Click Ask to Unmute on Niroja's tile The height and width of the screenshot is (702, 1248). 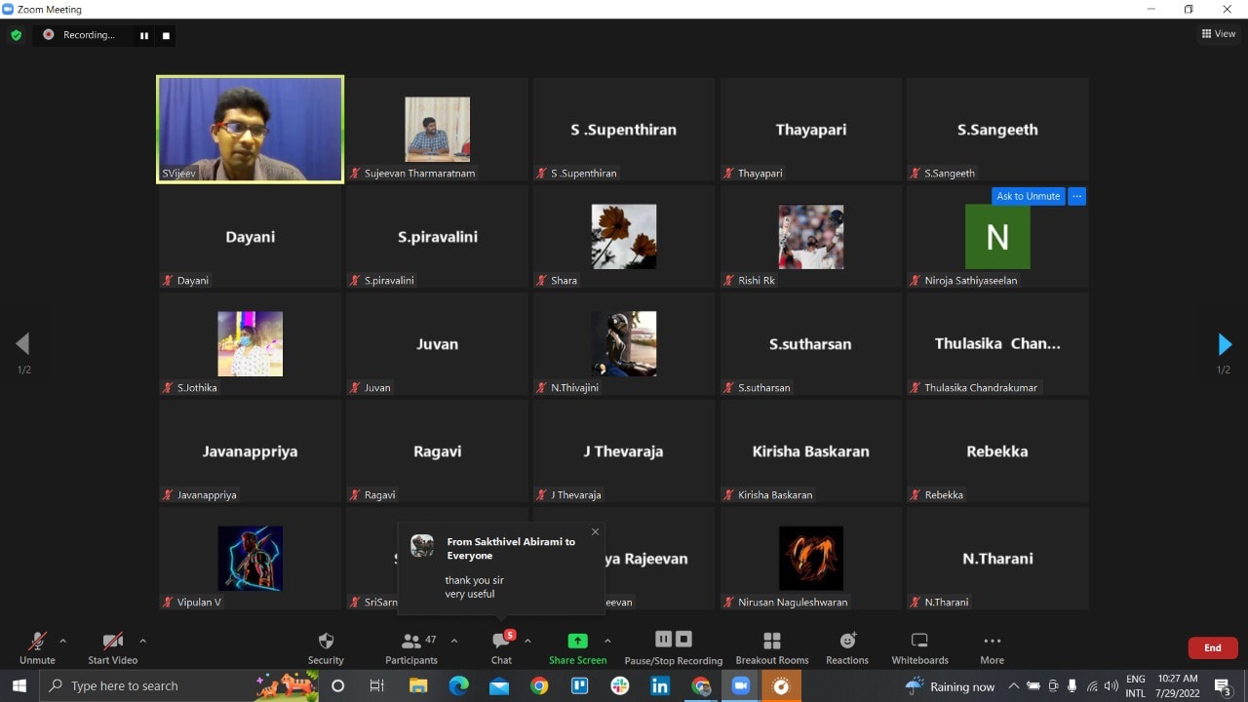(x=1028, y=196)
